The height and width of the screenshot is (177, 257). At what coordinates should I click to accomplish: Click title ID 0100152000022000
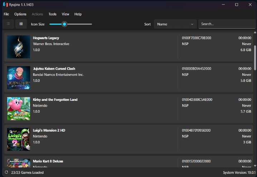click(196, 161)
